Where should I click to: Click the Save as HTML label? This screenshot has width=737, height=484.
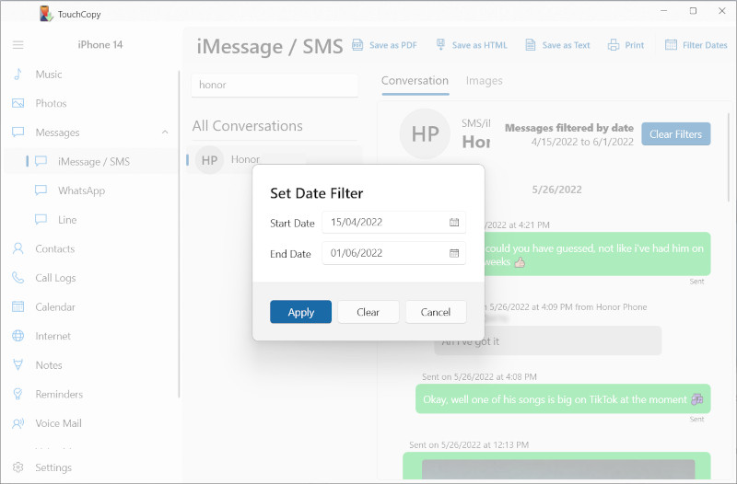click(x=479, y=45)
